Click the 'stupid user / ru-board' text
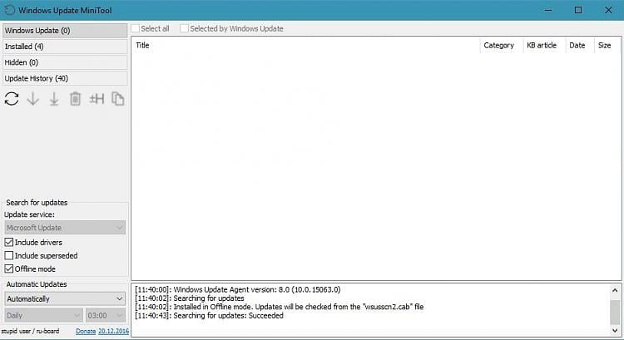The width and height of the screenshot is (624, 340). tap(30, 331)
